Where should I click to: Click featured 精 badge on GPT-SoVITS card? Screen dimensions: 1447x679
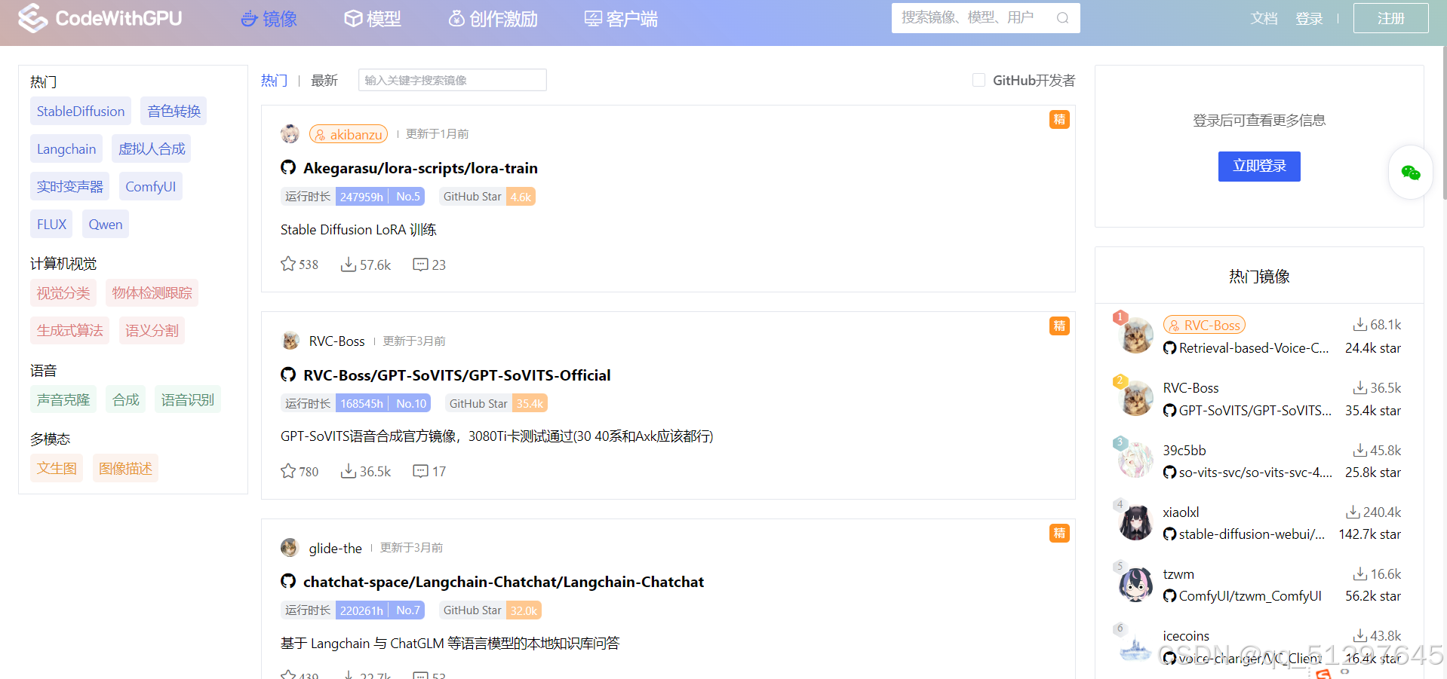pos(1059,326)
